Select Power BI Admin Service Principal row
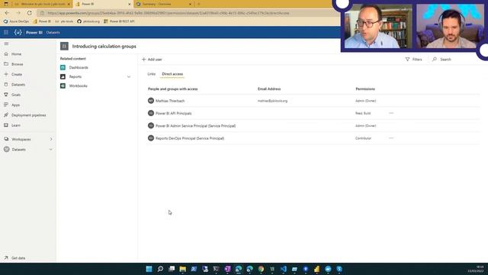 [313, 125]
